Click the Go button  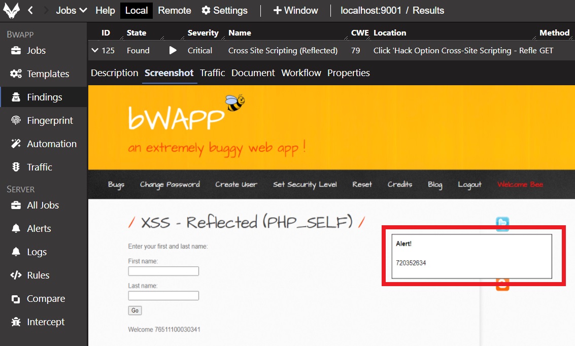[135, 310]
